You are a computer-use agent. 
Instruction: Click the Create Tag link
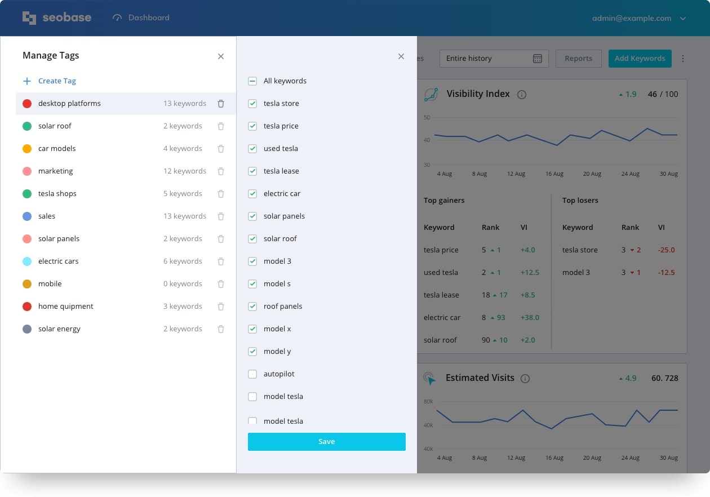pyautogui.click(x=56, y=81)
